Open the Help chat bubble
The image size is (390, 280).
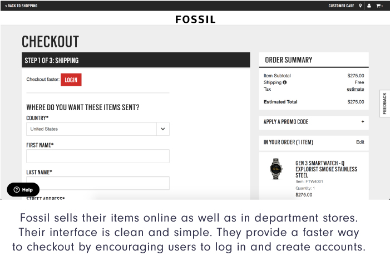tap(23, 190)
